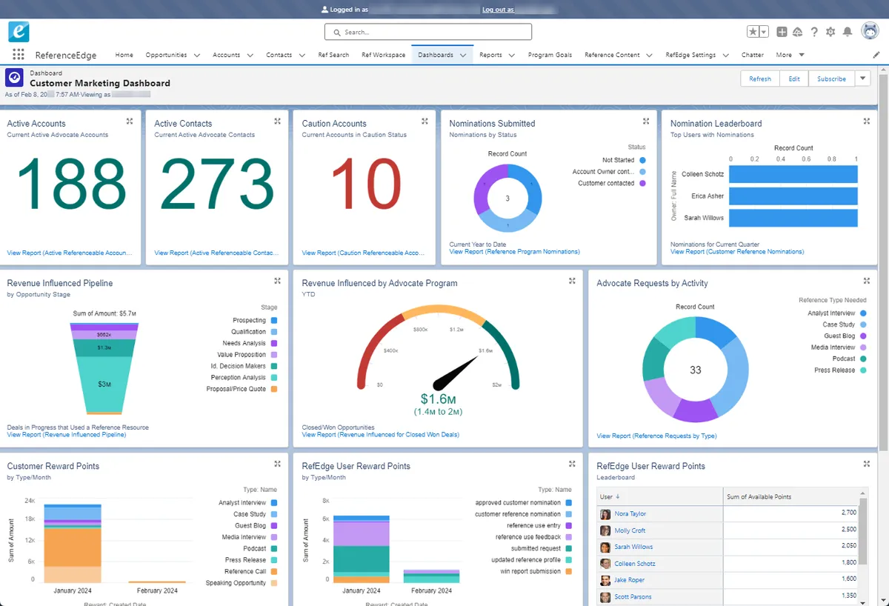Click the Log out link

click(x=498, y=10)
